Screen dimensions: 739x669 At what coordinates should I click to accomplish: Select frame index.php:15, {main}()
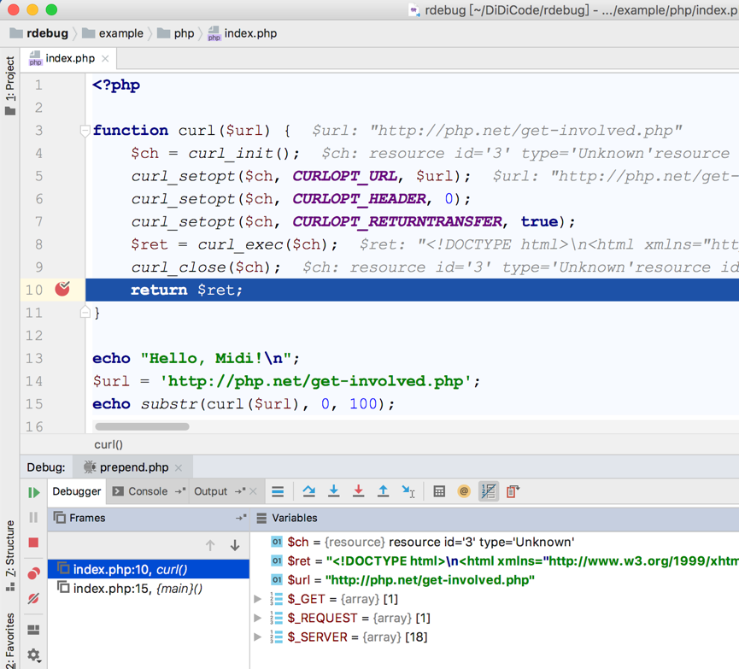coord(149,589)
